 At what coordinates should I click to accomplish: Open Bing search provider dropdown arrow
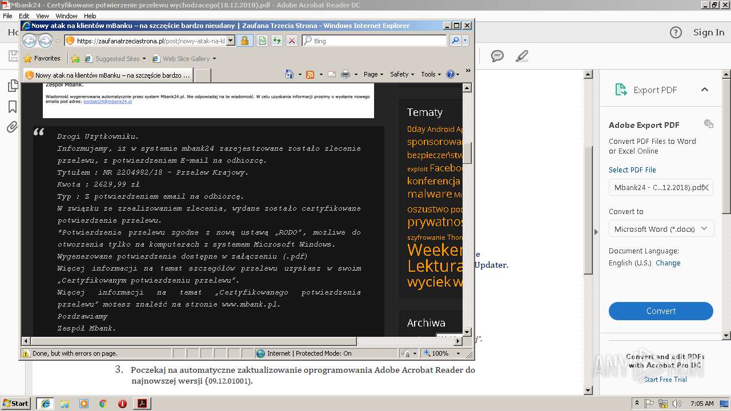click(x=465, y=41)
